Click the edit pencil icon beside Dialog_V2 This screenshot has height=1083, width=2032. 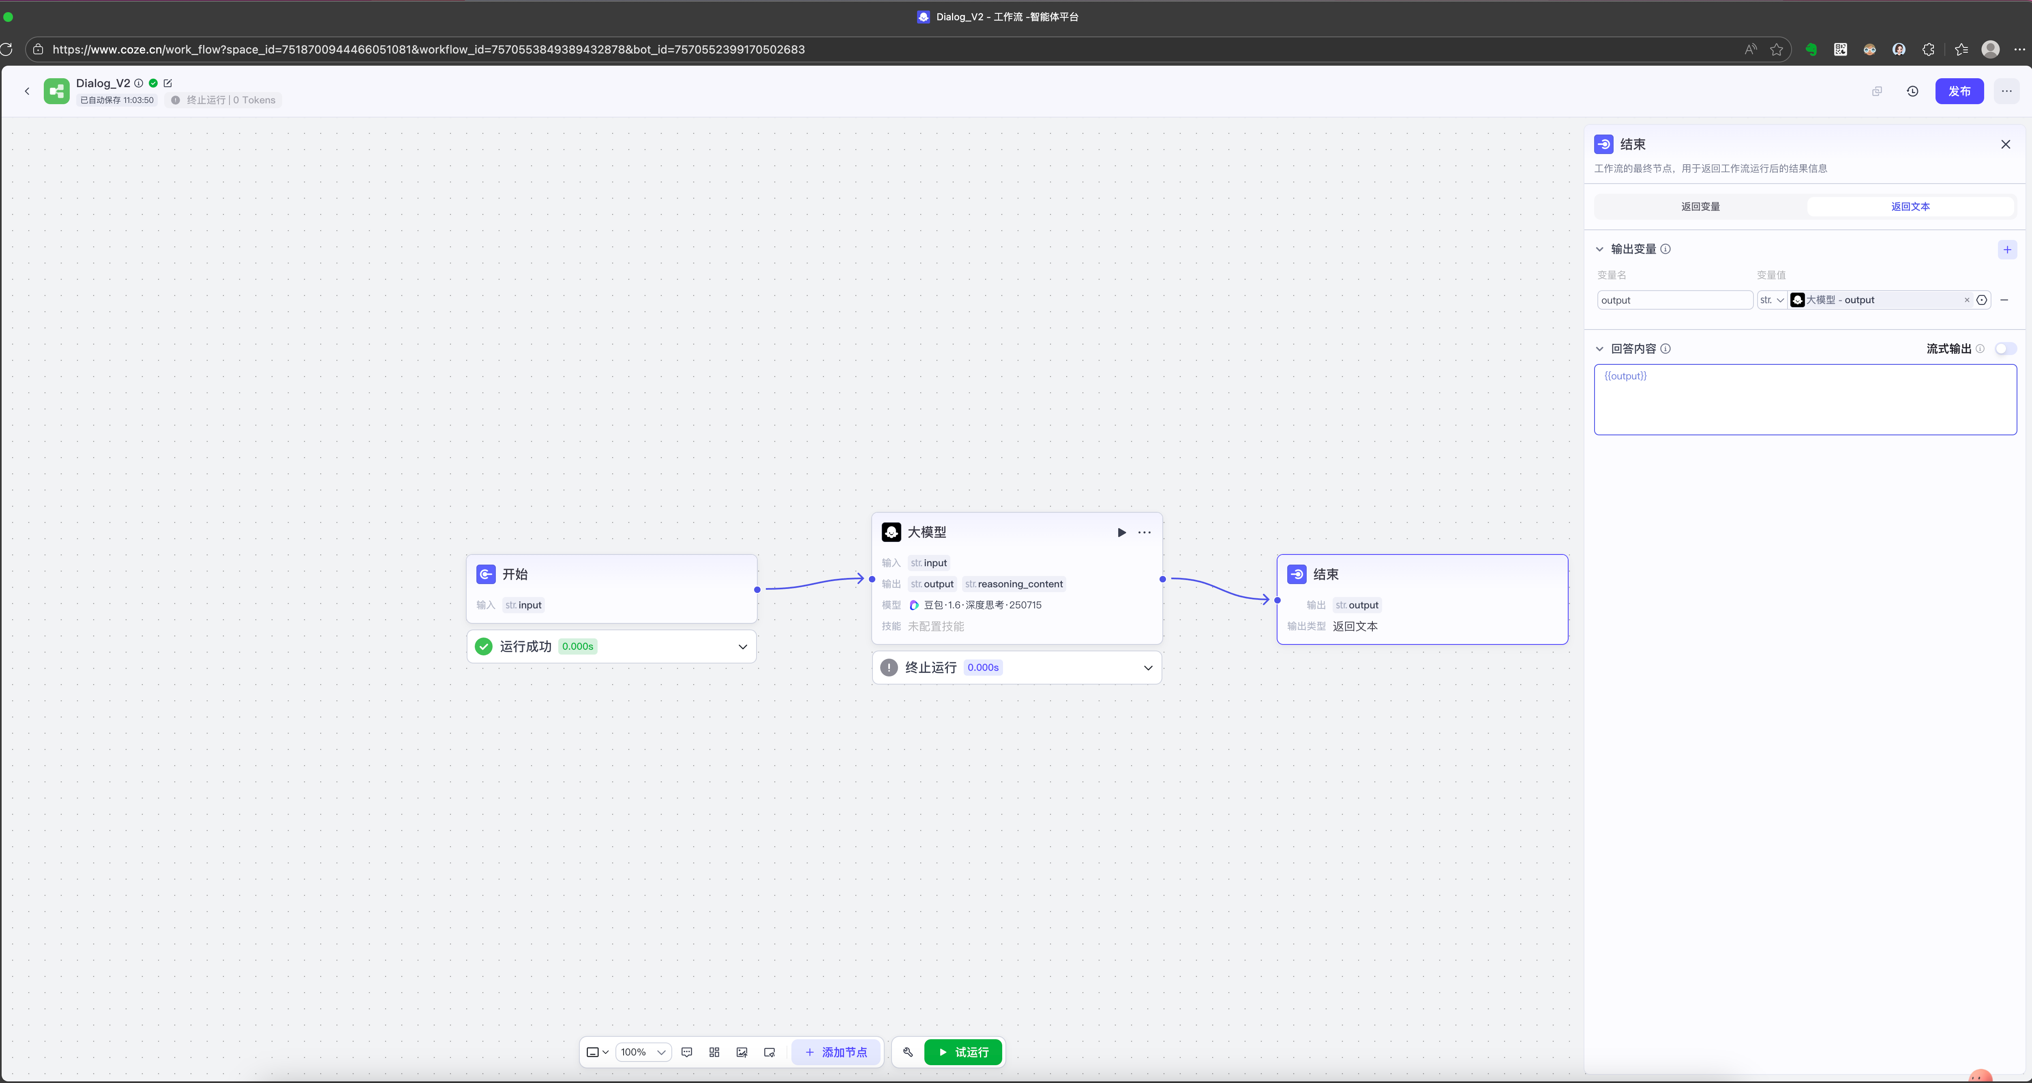[167, 83]
